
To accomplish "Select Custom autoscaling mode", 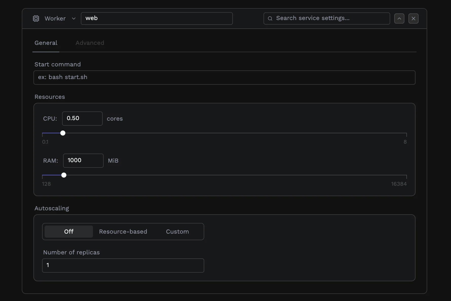I will point(177,231).
